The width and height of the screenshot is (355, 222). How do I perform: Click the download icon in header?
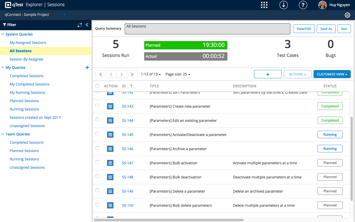(x=284, y=5)
